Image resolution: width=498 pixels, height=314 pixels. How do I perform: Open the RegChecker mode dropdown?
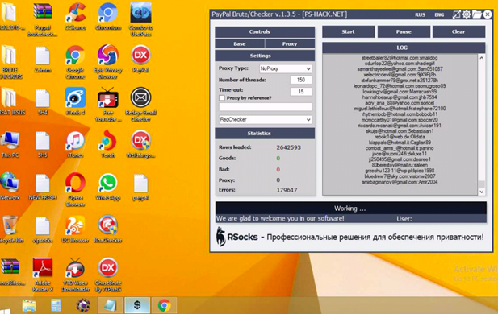pos(266,119)
